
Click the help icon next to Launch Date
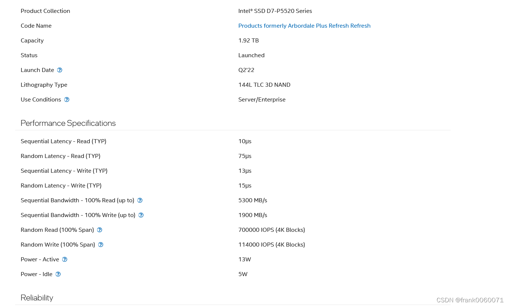[x=60, y=70]
